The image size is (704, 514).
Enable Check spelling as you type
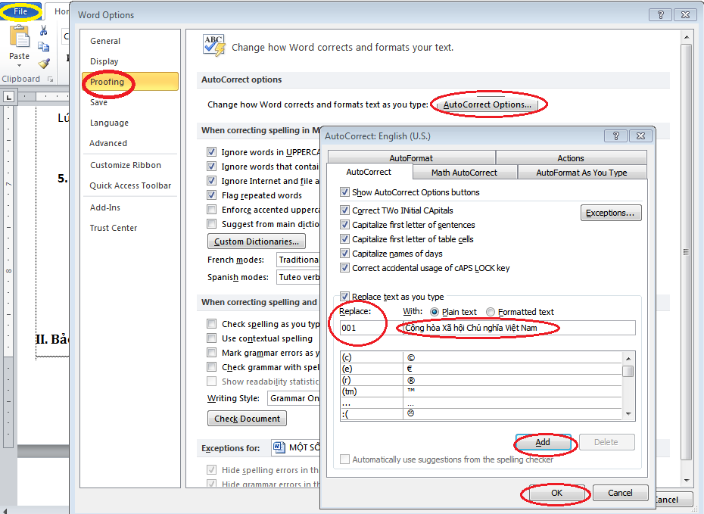pos(211,324)
